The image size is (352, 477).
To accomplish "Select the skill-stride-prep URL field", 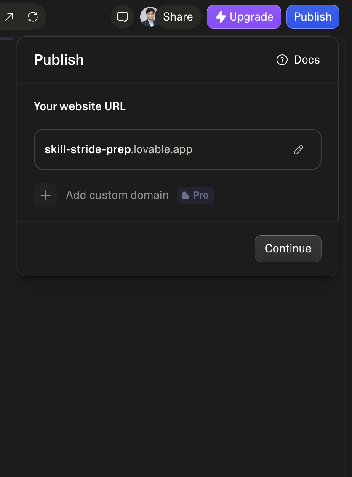I will click(x=178, y=149).
